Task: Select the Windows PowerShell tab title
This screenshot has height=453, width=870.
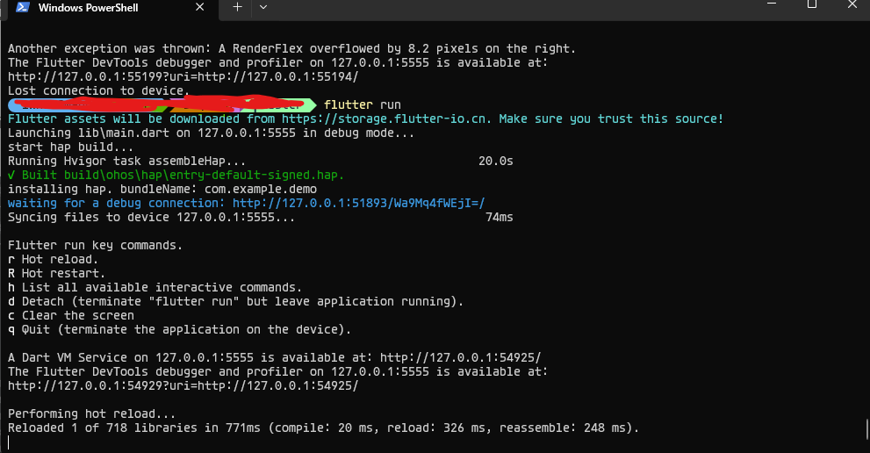Action: click(x=88, y=8)
